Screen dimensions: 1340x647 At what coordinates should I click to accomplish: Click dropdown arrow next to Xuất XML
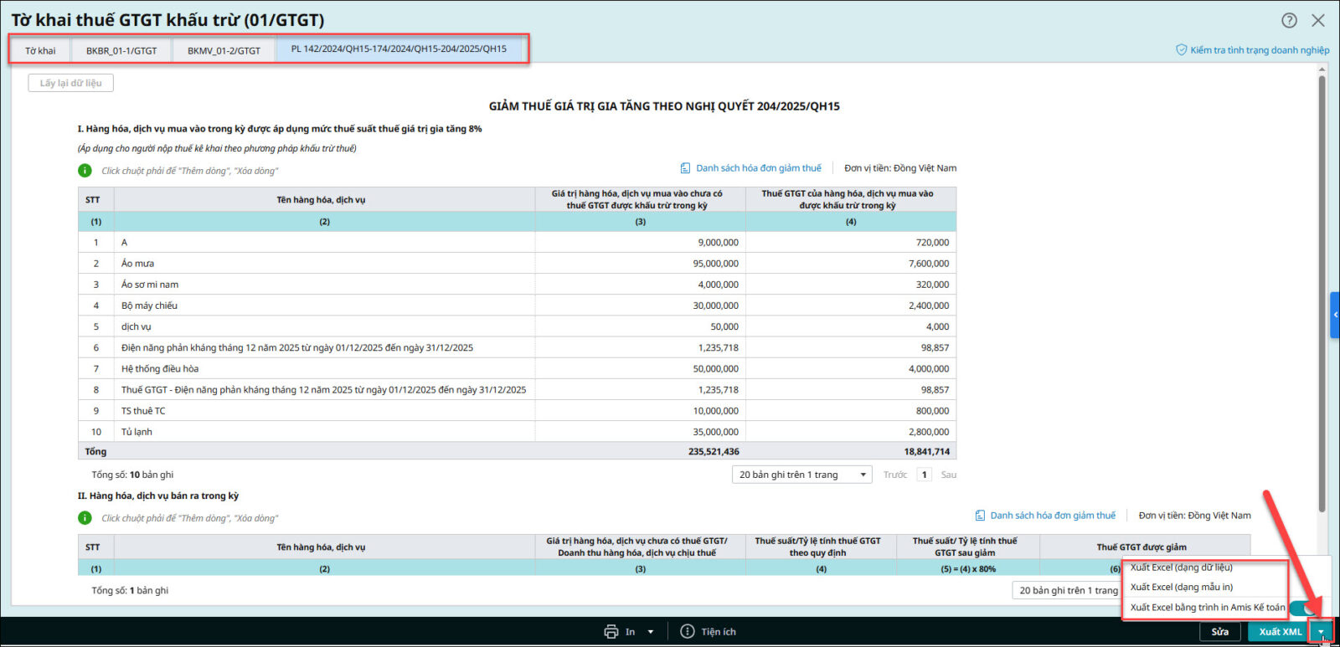pyautogui.click(x=1322, y=632)
